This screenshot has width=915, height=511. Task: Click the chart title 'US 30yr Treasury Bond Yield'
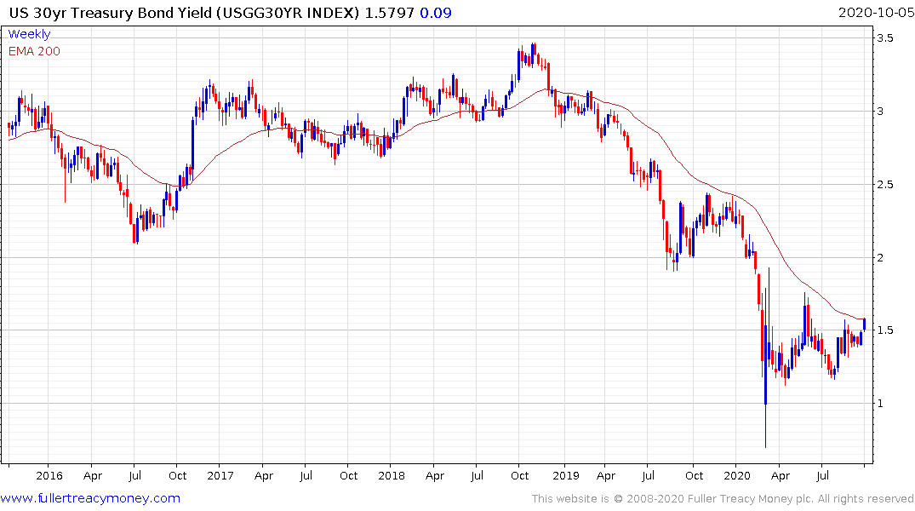(x=111, y=13)
